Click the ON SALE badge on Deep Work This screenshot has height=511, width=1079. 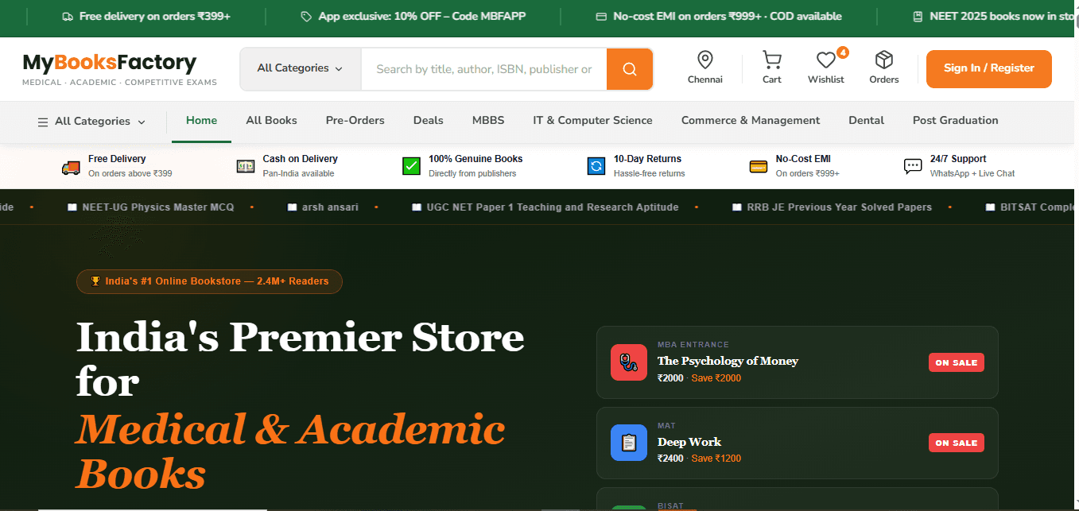point(956,443)
